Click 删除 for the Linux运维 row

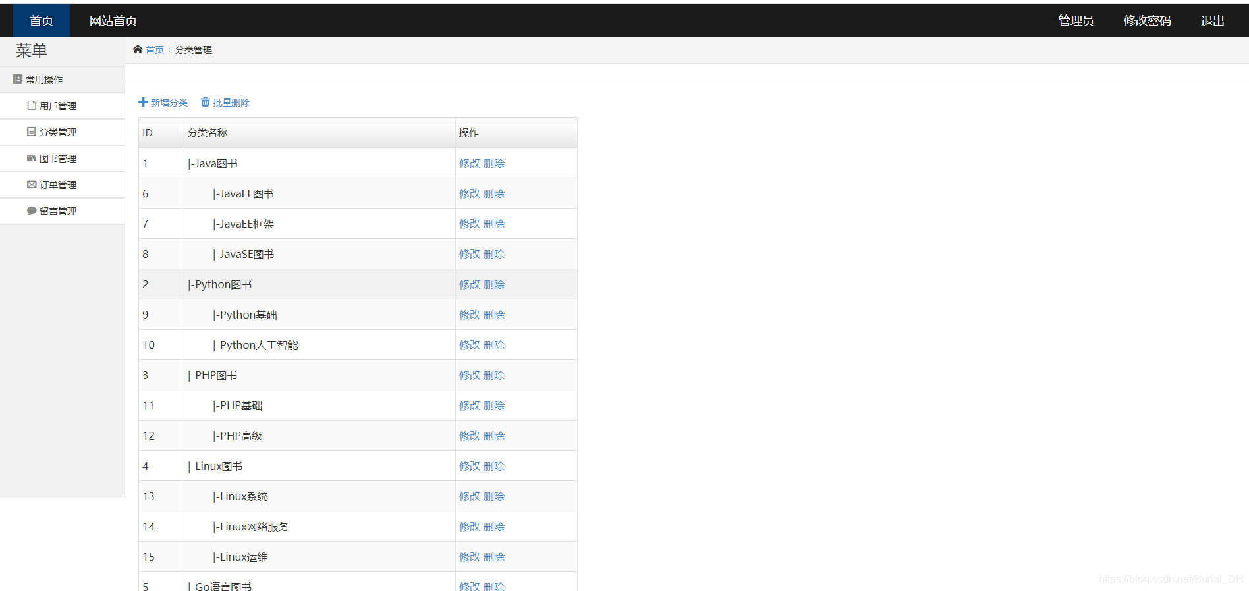coord(494,557)
